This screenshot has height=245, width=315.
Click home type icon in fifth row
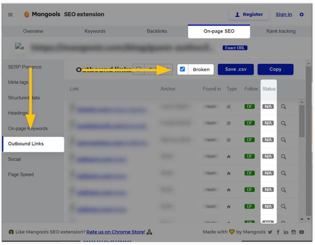pos(229,173)
